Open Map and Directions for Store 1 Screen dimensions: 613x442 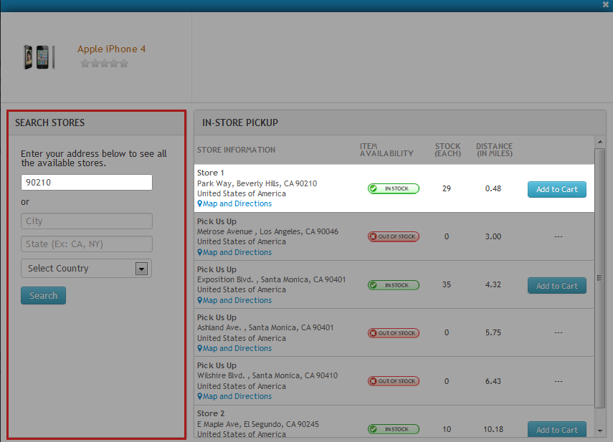(x=234, y=204)
